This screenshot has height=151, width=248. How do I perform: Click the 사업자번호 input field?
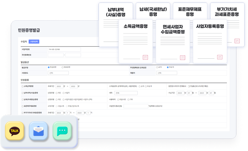pos(64,49)
